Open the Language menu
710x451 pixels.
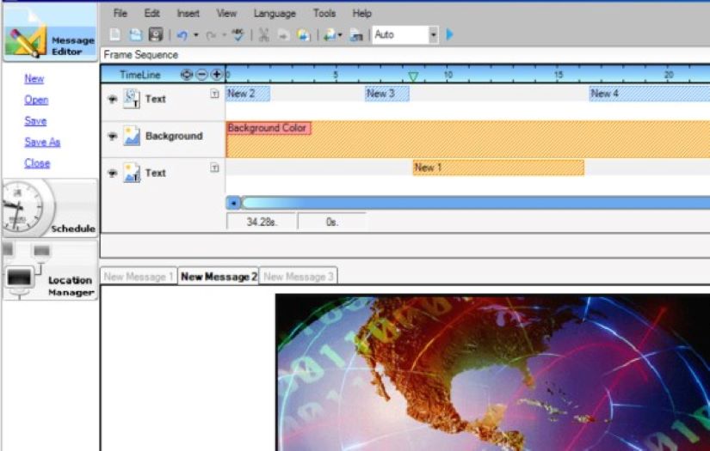(x=275, y=13)
